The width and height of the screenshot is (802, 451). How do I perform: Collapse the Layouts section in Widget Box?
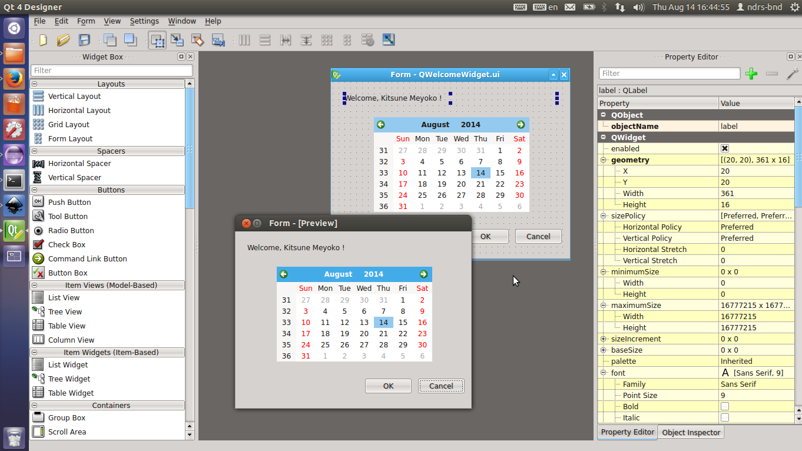click(x=36, y=83)
